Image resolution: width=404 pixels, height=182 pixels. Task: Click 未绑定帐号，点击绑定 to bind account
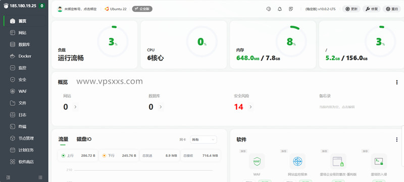80,9
